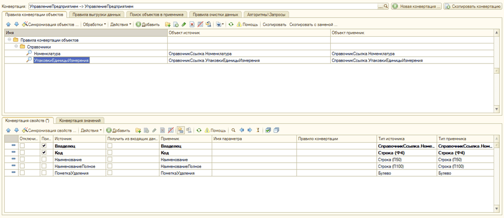Select the Номенклатура rule row
The height and width of the screenshot is (218, 504).
47,53
